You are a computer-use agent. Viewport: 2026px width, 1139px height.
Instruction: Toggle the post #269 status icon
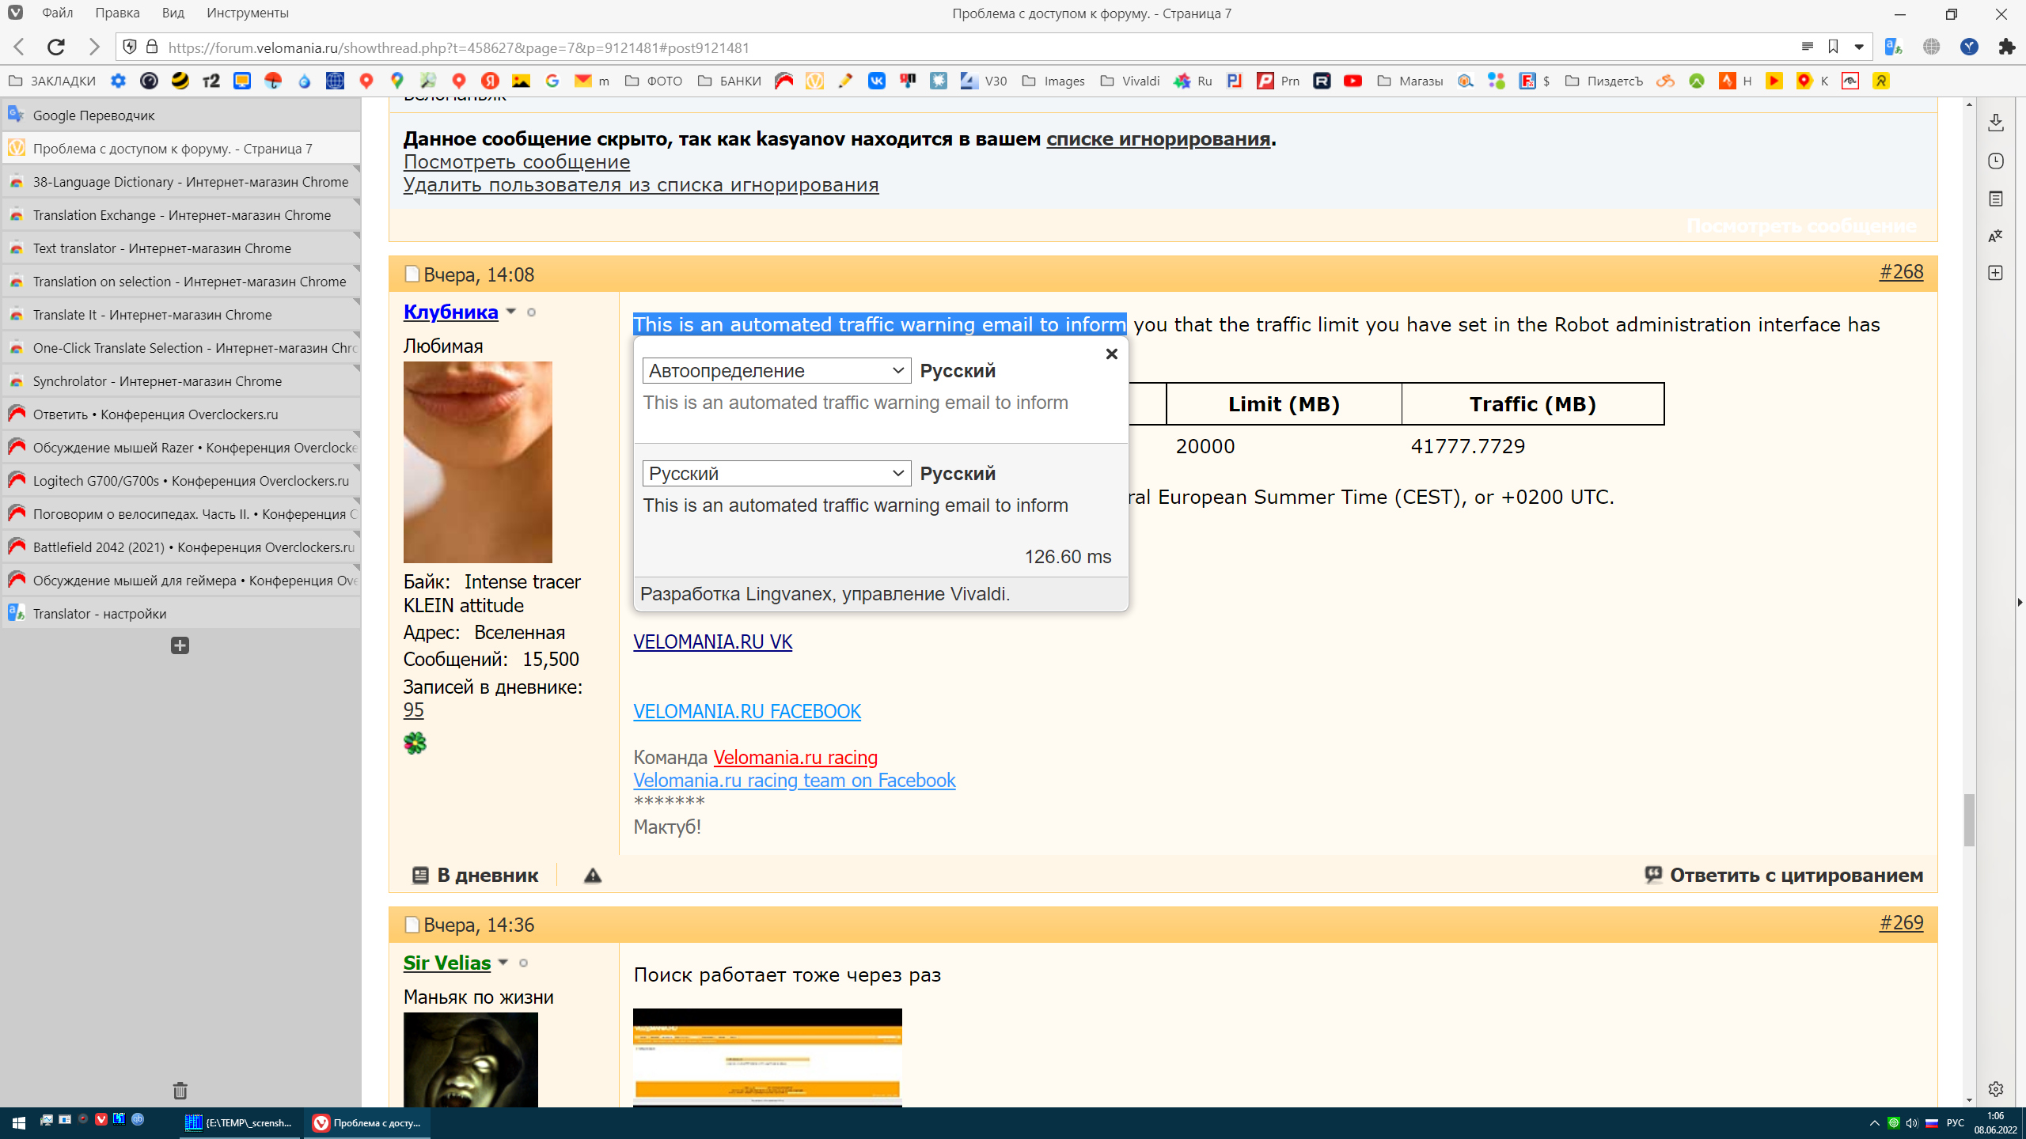[x=412, y=925]
